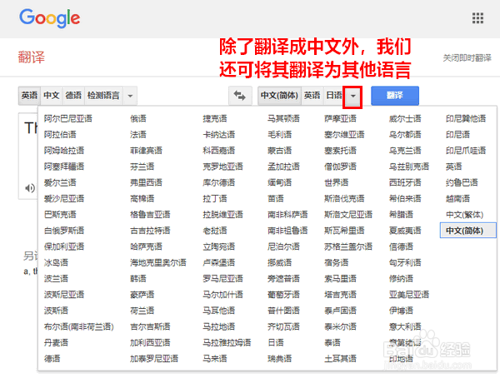The height and width of the screenshot is (383, 500).
Task: Choose 法语 from the language list
Action: [138, 135]
